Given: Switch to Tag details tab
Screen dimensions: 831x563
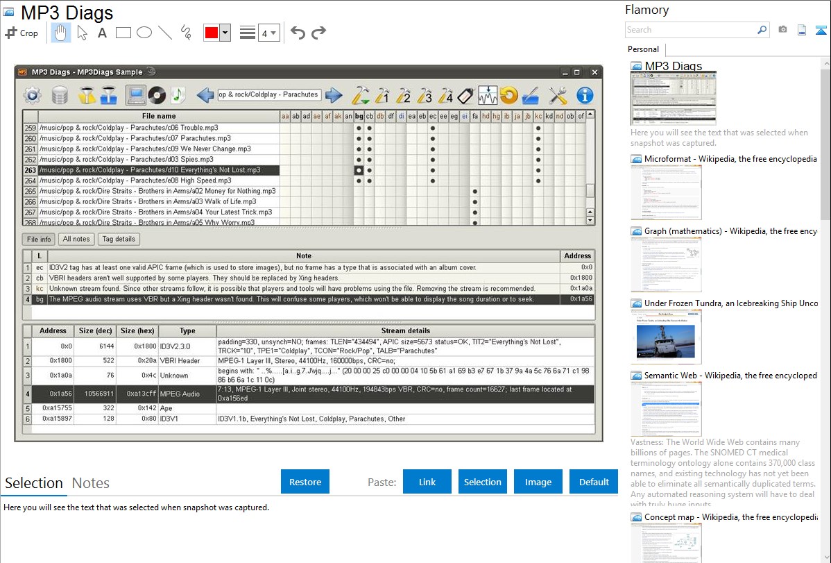Looking at the screenshot, I should 119,240.
